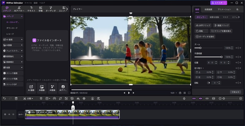Image resolution: width=245 pixels, height=126 pixels.
Task: Toggle the second purple magnetic snap icon
Action: [x=201, y=98]
